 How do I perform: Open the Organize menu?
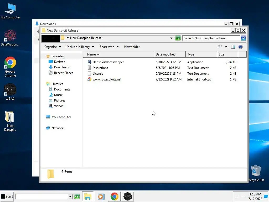(x=53, y=47)
